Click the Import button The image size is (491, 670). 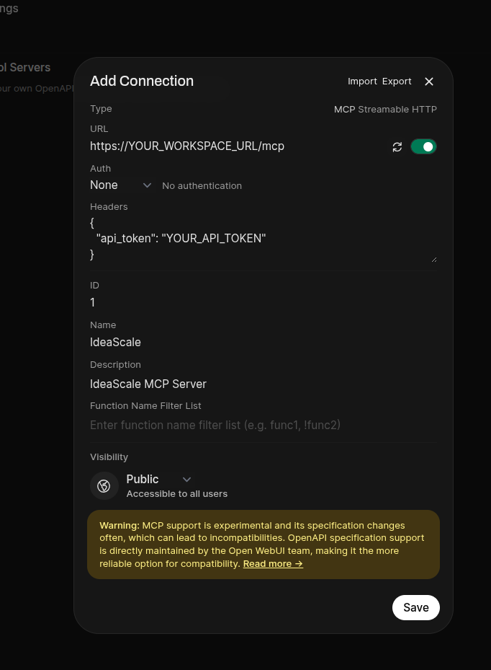362,81
